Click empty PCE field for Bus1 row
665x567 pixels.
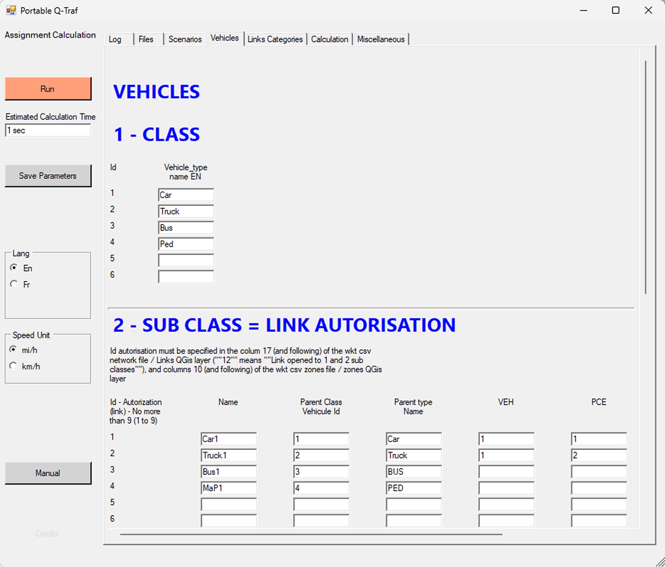click(599, 472)
